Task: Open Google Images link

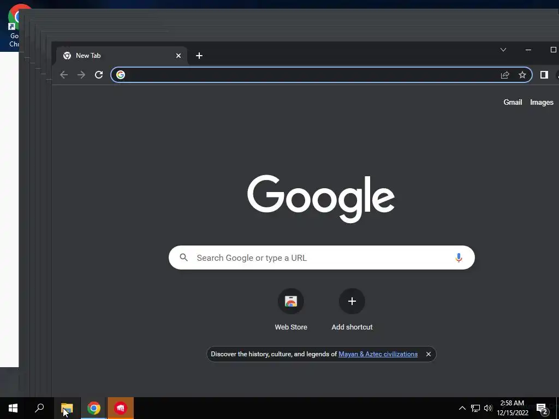Action: [542, 102]
